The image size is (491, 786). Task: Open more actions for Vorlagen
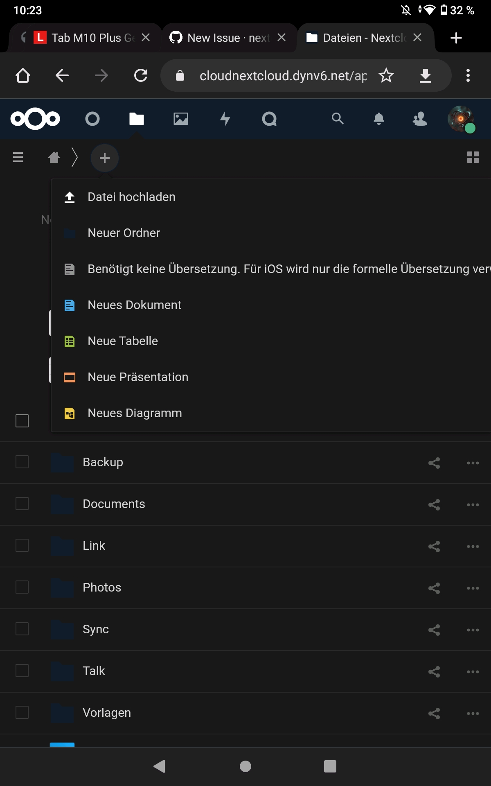(473, 714)
